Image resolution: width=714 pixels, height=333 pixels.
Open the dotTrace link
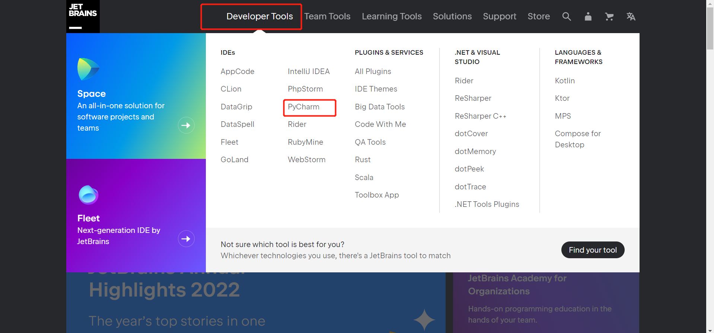pyautogui.click(x=471, y=187)
